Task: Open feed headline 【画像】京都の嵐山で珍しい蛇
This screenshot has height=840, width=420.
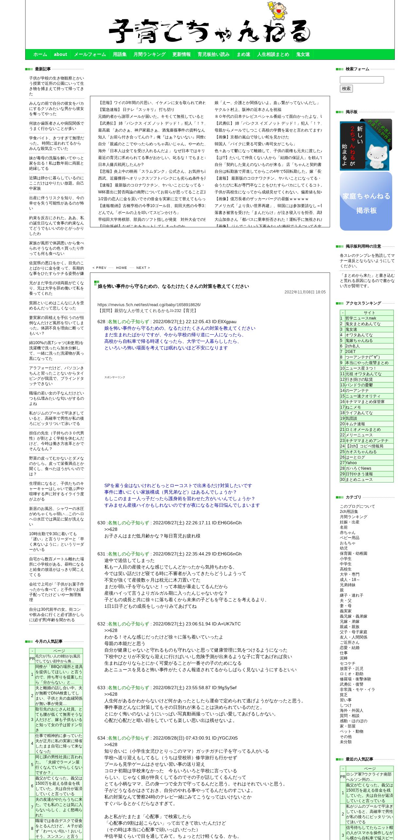Action: point(252,137)
